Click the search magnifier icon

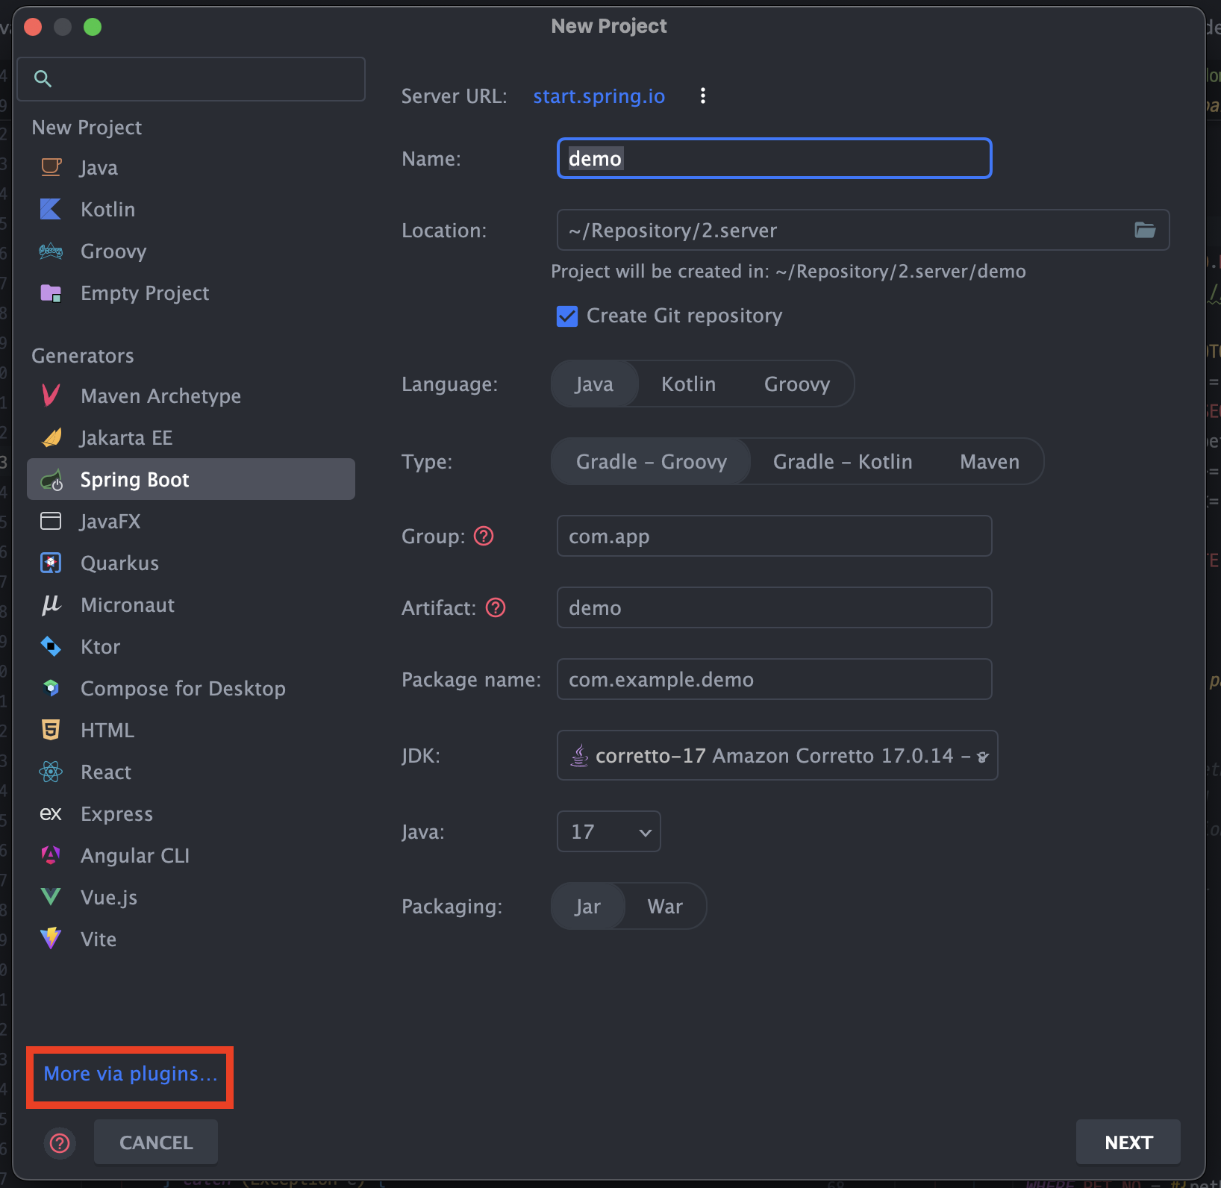coord(43,79)
